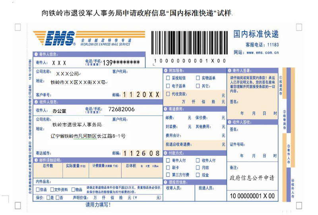
Task: Select the 代收货款 checkbox
Action: point(168,94)
